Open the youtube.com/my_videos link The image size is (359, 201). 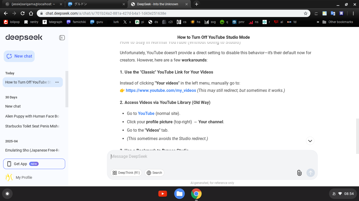[x=161, y=90]
